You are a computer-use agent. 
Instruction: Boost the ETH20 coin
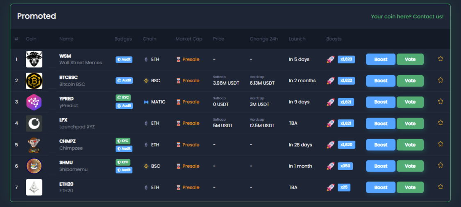pos(381,187)
